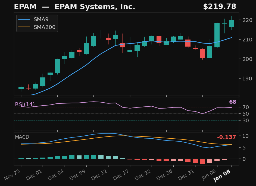Click the EPAM Systems, Inc. title text
The image size is (256, 186).
pyautogui.click(x=95, y=7)
